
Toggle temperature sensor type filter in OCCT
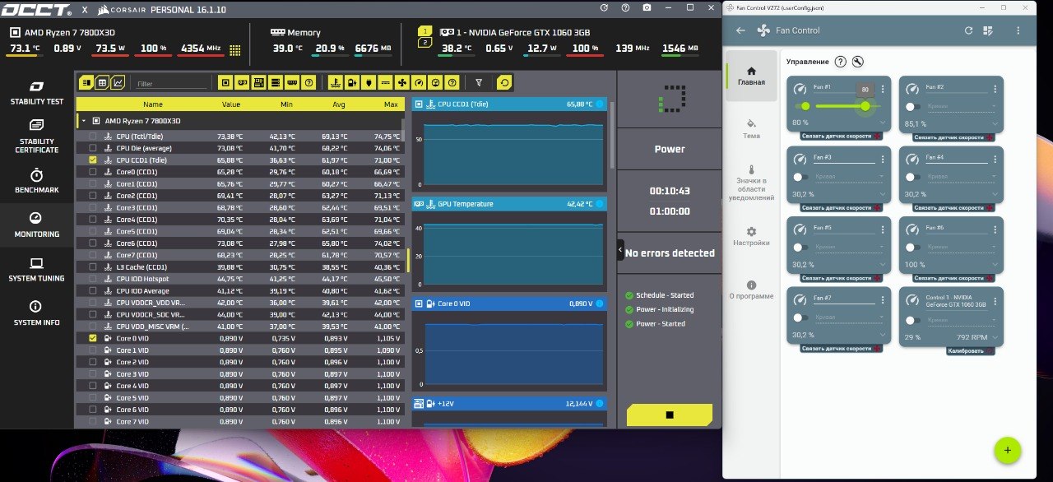click(335, 82)
